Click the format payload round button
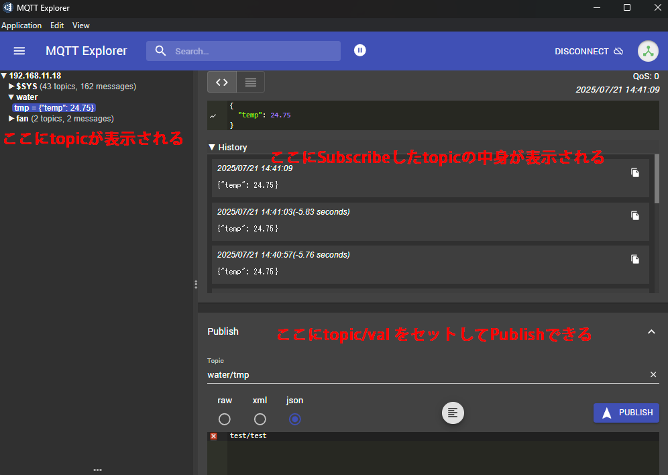This screenshot has height=475, width=668. tap(453, 413)
